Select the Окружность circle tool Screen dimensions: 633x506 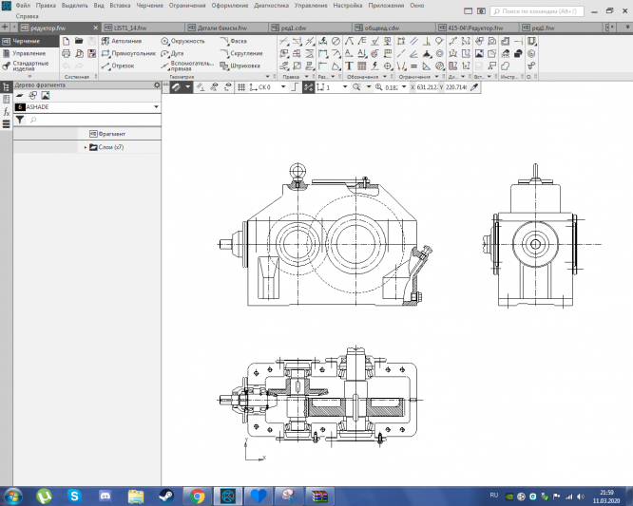click(182, 42)
